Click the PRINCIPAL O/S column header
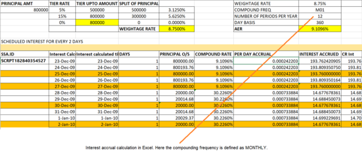Image resolution: width=362 pixels, height=152 pixels. (177, 54)
